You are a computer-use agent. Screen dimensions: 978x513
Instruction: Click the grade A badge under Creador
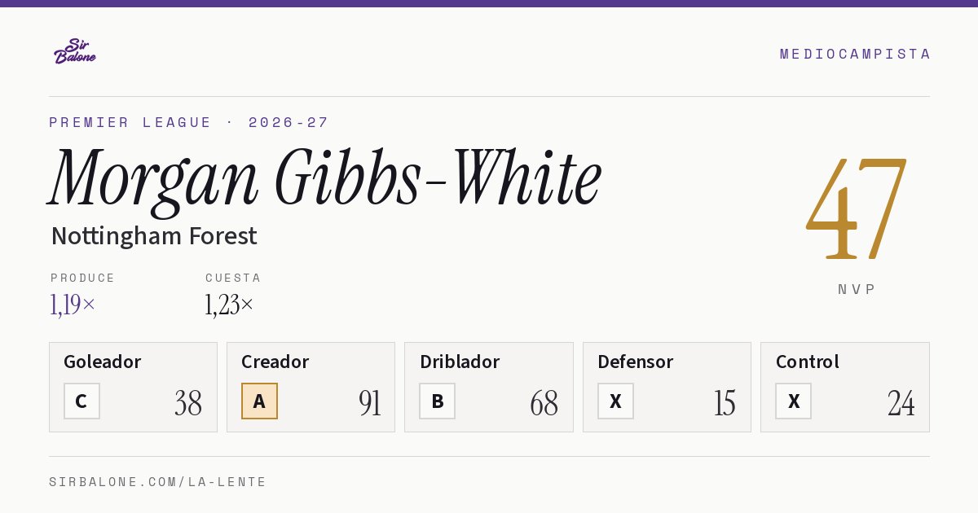(259, 401)
